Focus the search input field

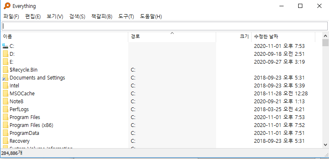(x=164, y=26)
